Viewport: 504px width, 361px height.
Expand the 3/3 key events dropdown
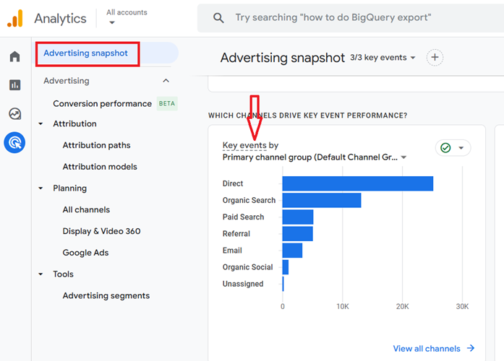tap(383, 58)
